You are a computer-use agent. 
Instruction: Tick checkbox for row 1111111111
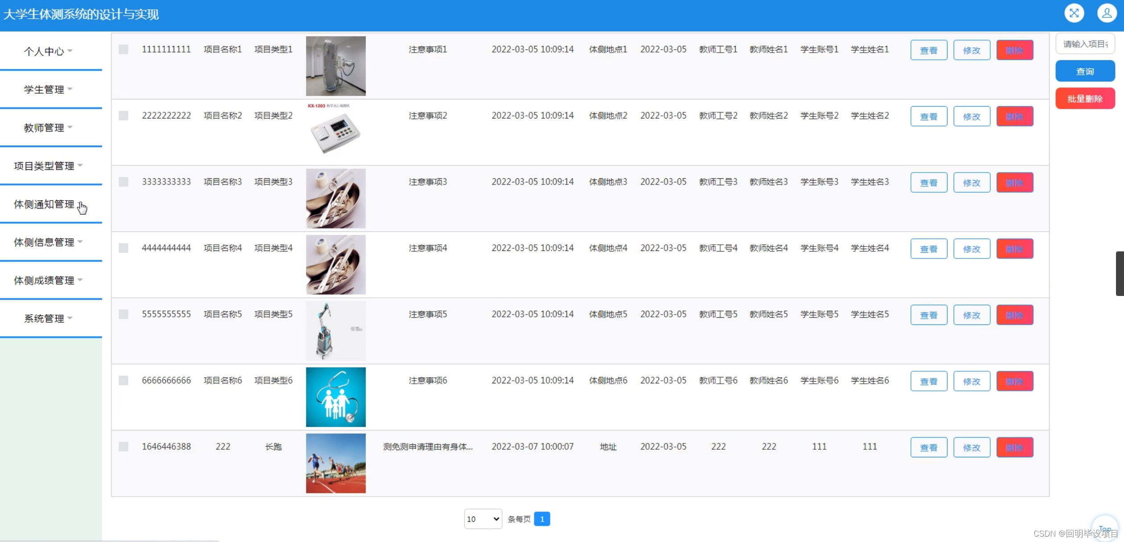click(123, 49)
